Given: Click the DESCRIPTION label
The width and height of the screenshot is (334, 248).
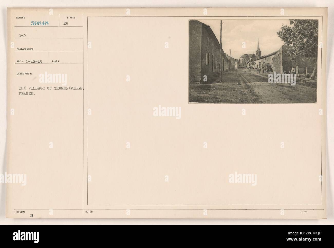Looking at the screenshot, I should pyautogui.click(x=24, y=73).
